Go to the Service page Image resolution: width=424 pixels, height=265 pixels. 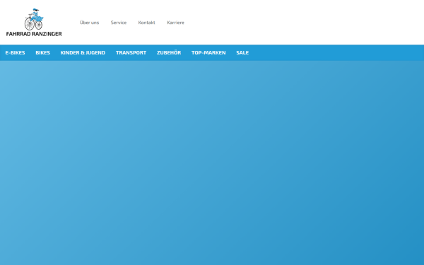(119, 23)
